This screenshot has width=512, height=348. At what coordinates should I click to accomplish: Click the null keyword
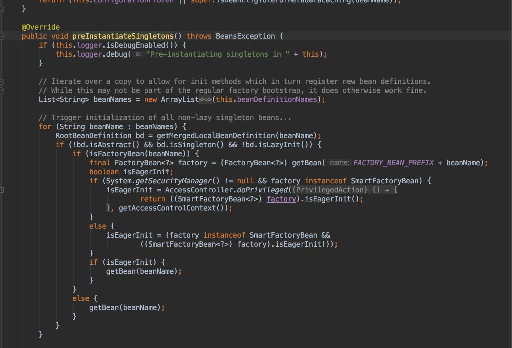tap(245, 181)
